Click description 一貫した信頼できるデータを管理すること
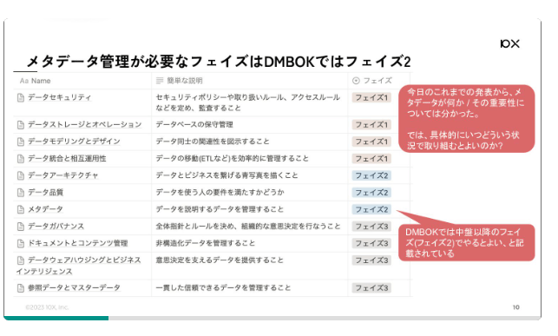Image resolution: width=558 pixels, height=336 pixels. pyautogui.click(x=223, y=288)
